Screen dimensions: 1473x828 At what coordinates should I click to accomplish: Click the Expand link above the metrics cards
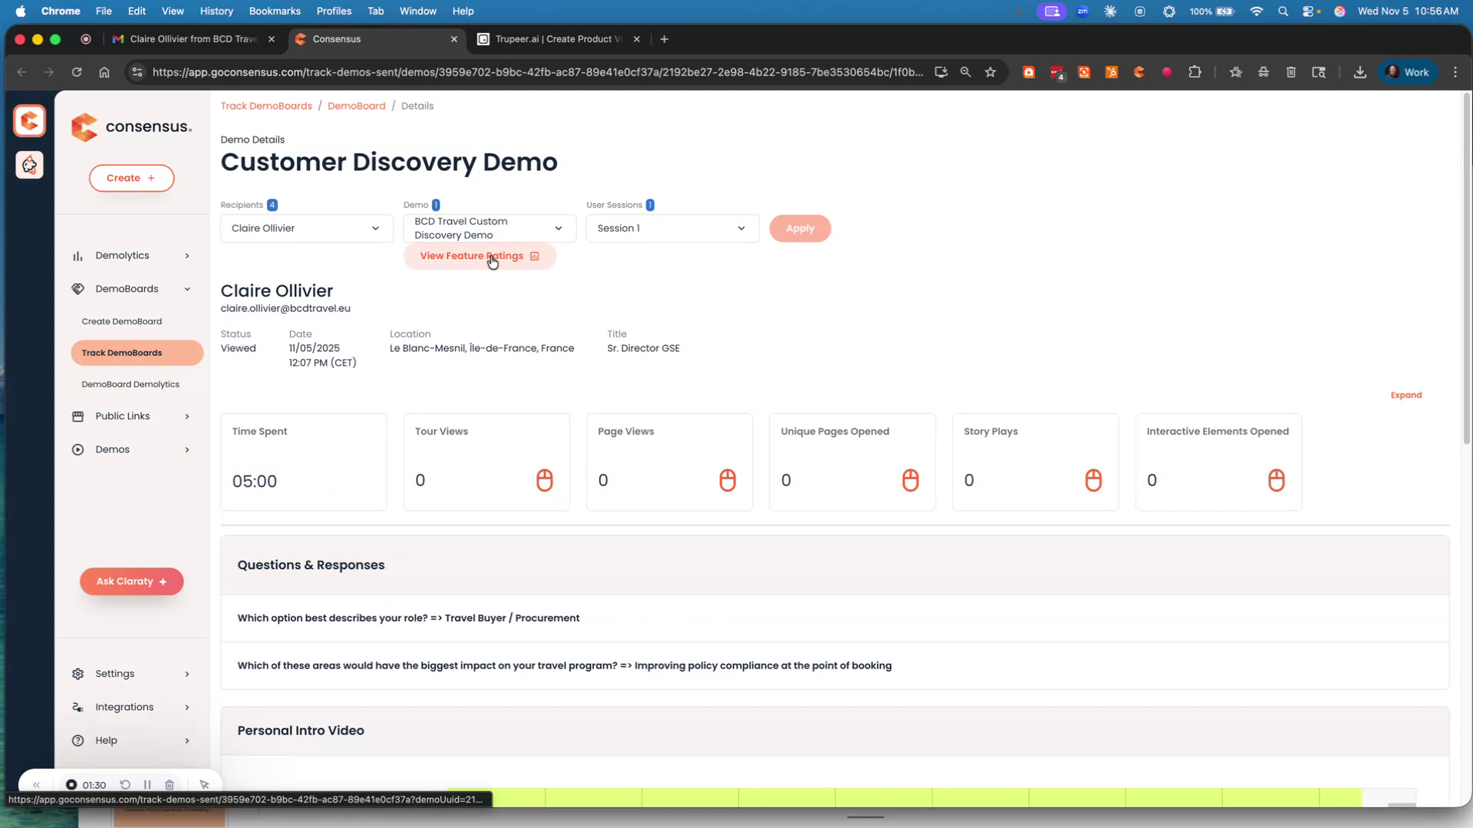pyautogui.click(x=1406, y=395)
